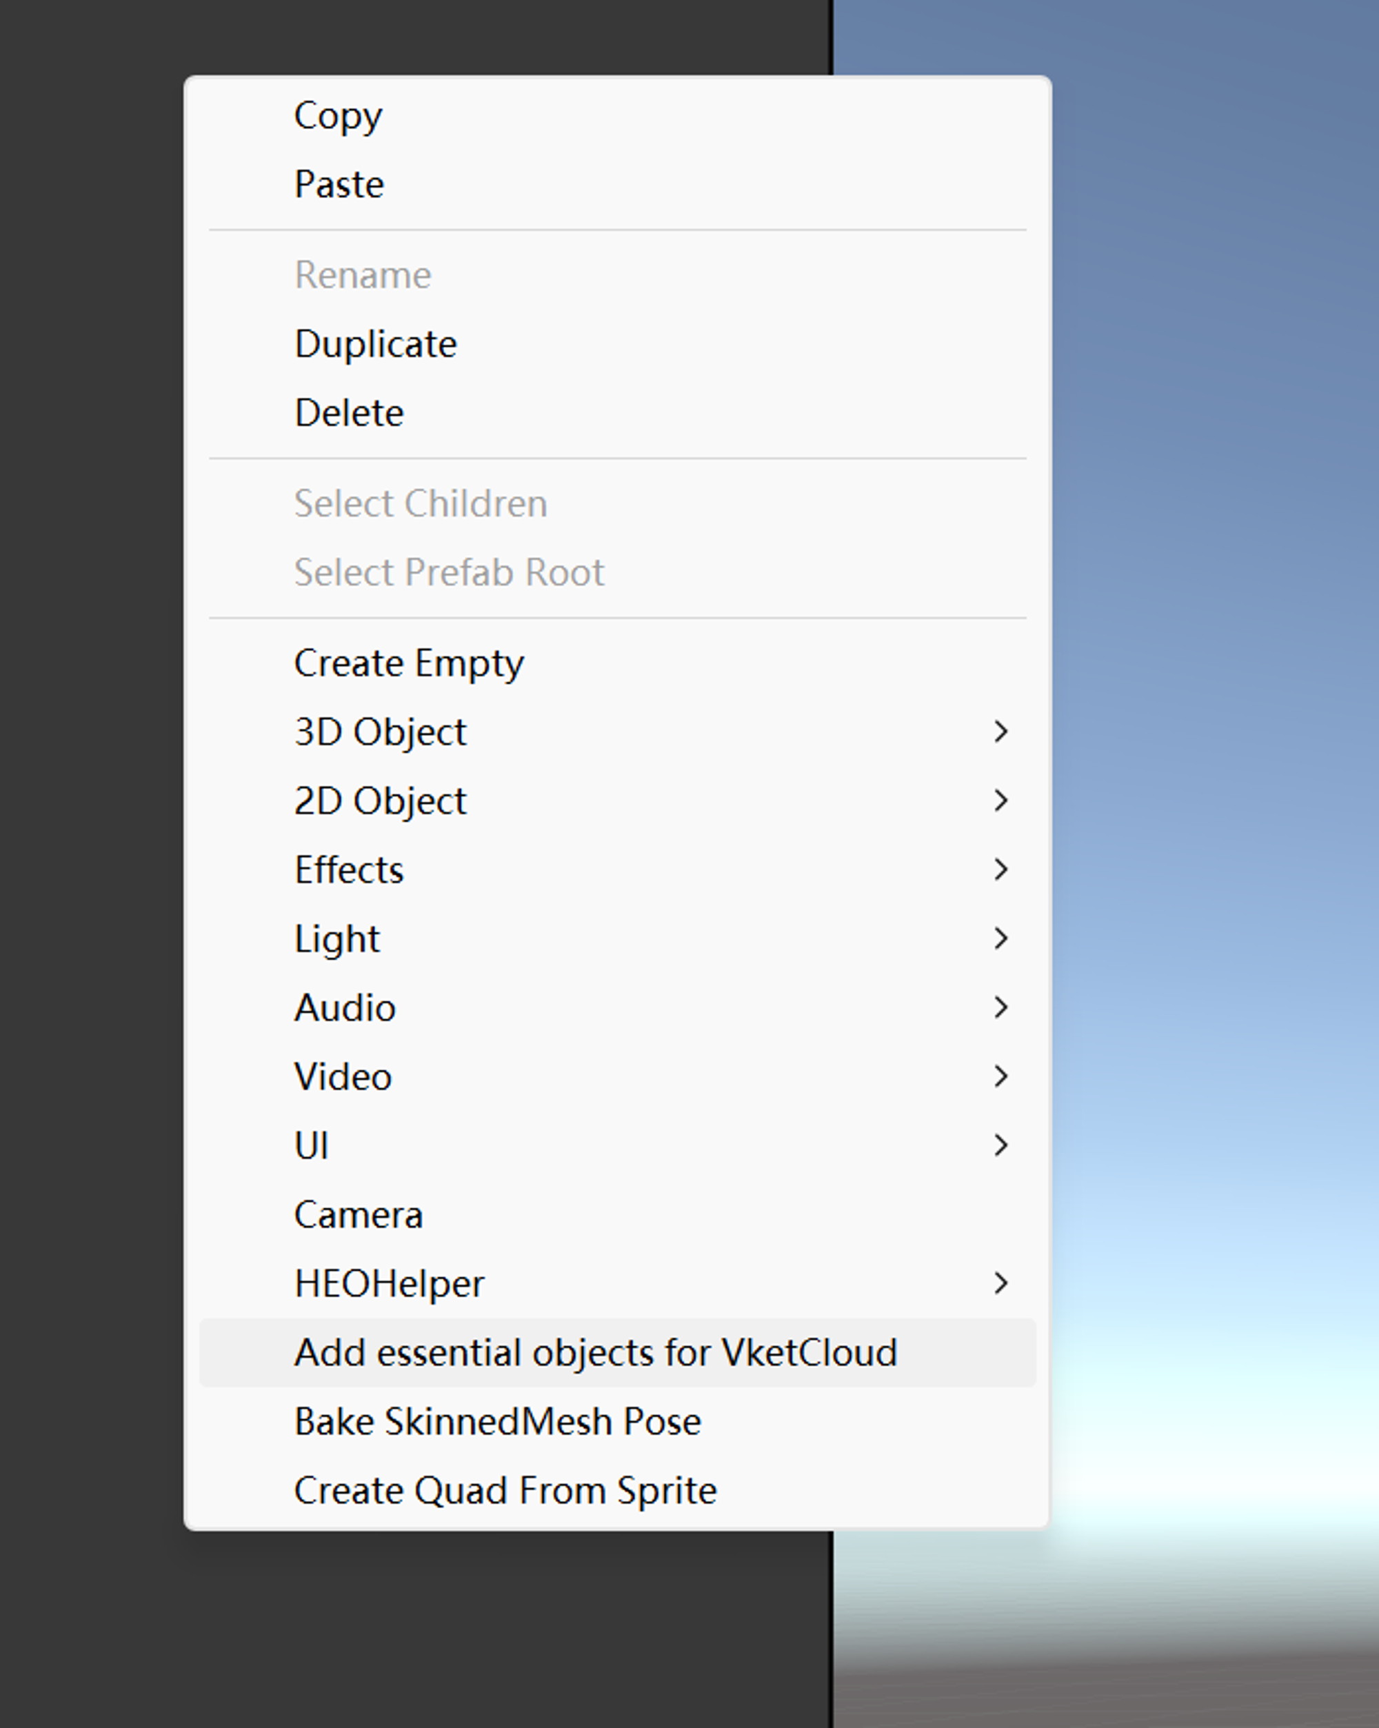The height and width of the screenshot is (1728, 1379).
Task: Click the Delete menu item
Action: pyautogui.click(x=349, y=414)
